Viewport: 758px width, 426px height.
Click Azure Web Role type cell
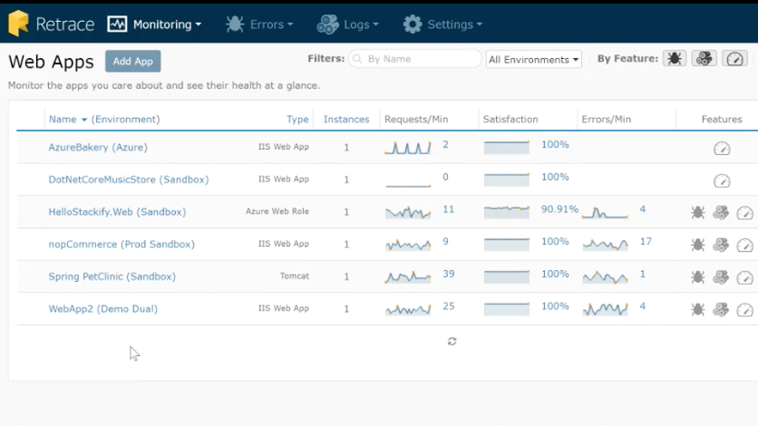(x=277, y=211)
